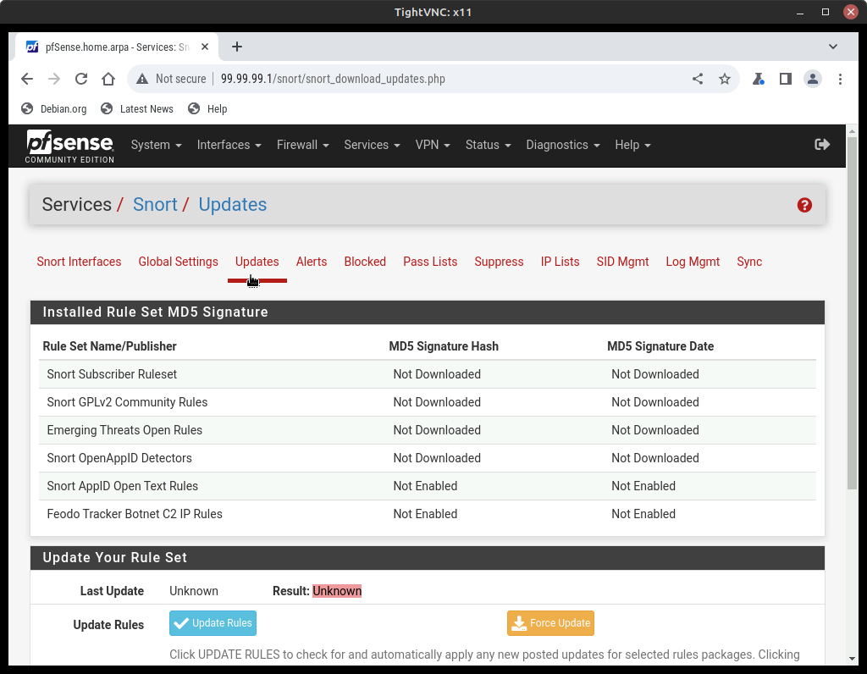
Task: Expand the Interfaces menu
Action: coord(229,145)
